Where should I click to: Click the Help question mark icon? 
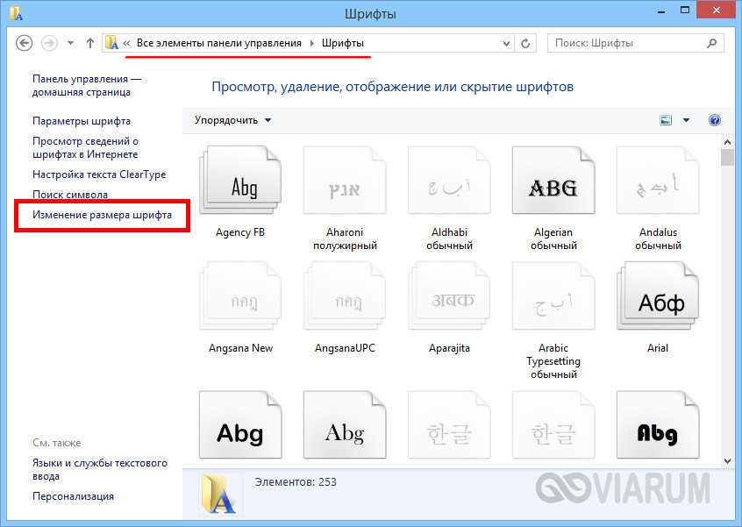[x=714, y=120]
